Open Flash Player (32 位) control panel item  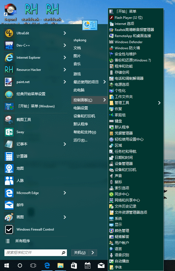(136, 18)
